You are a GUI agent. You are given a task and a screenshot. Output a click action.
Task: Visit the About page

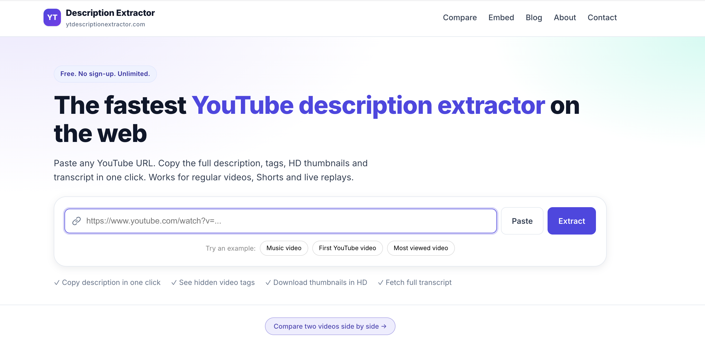[x=565, y=17]
